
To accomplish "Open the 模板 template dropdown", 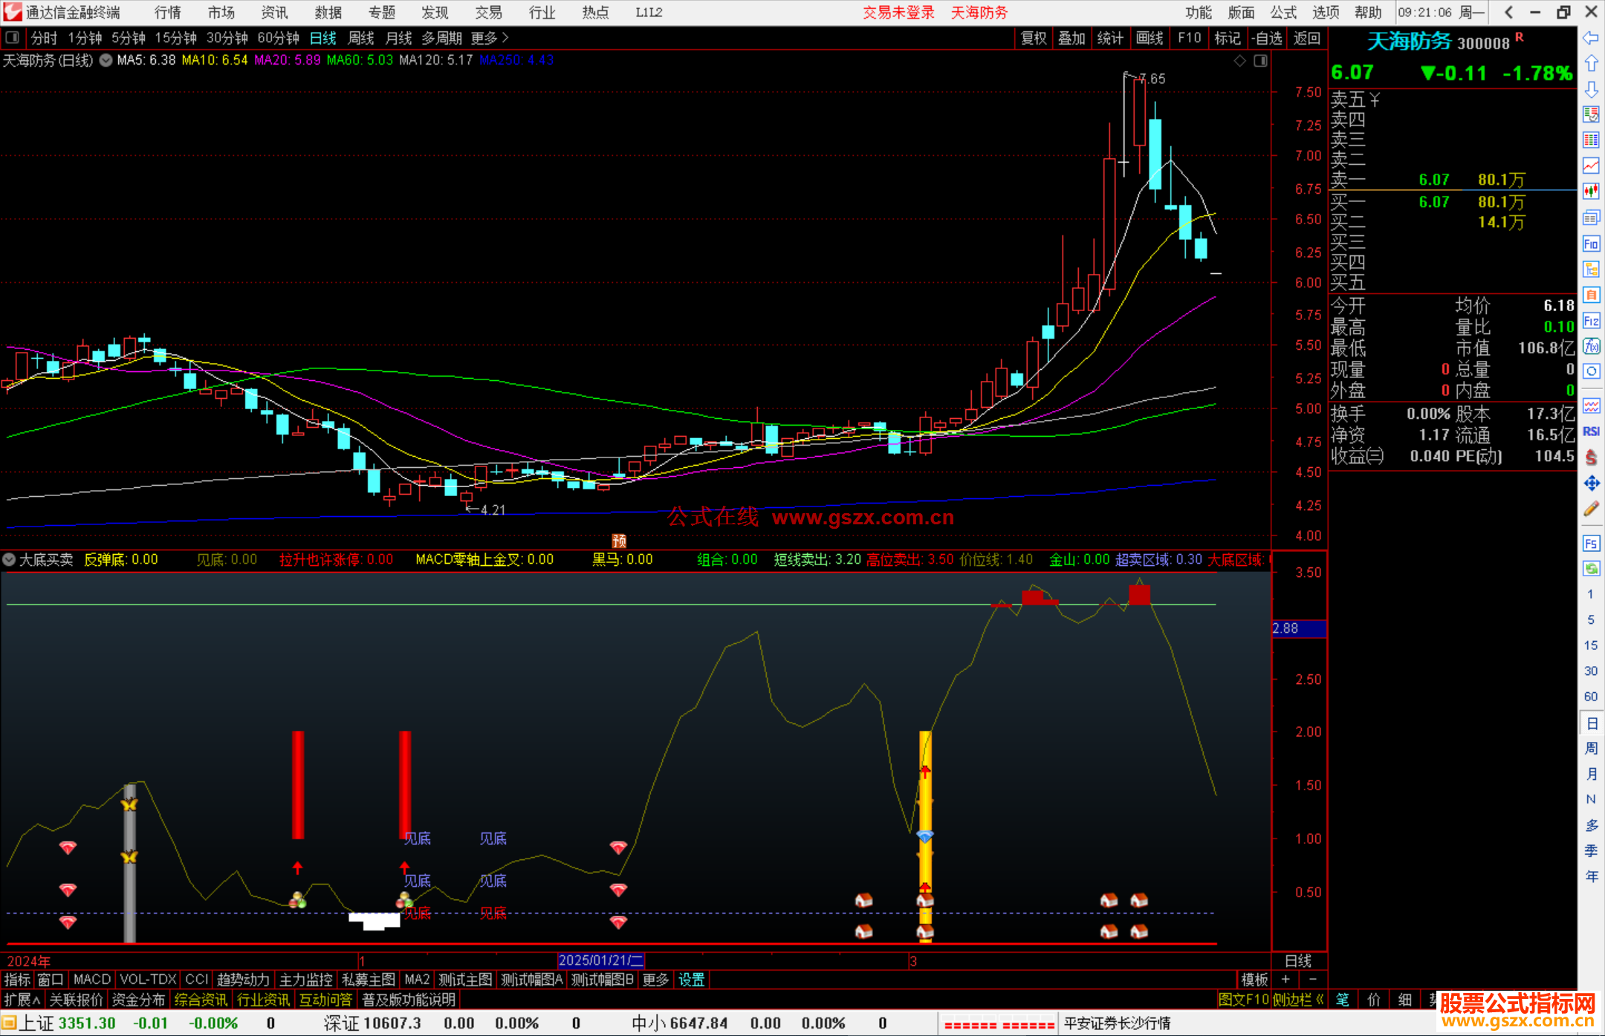I will click(x=1254, y=980).
